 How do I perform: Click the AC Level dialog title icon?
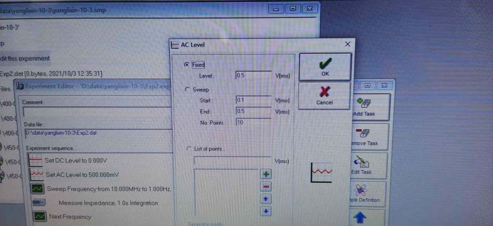[x=175, y=45]
